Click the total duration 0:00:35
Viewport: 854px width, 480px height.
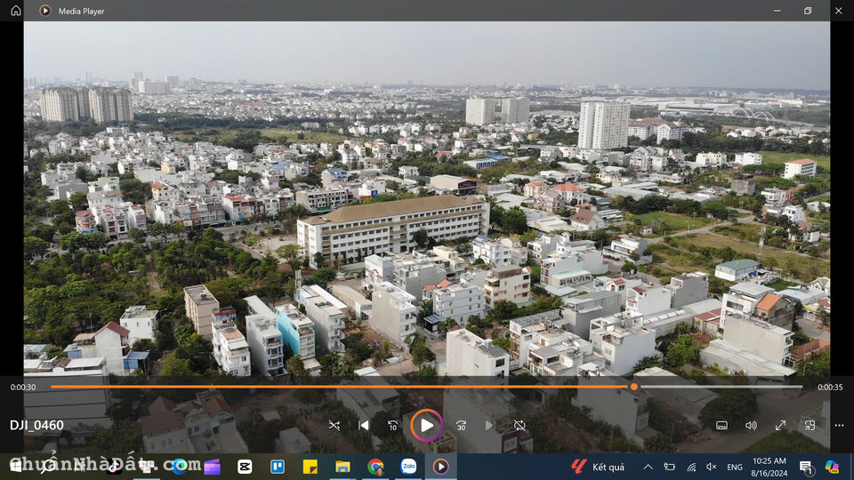point(830,387)
